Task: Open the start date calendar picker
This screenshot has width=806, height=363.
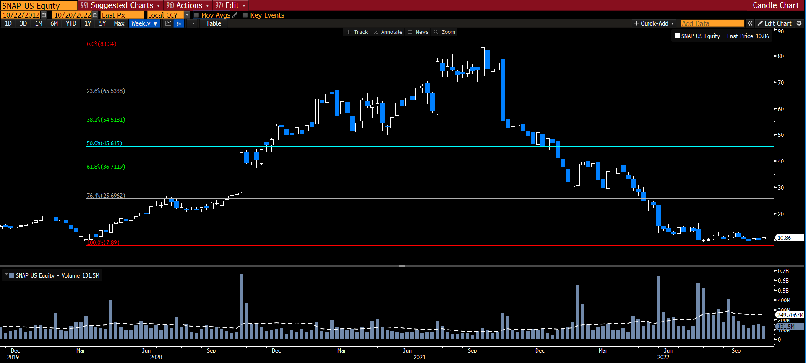Action: click(x=44, y=15)
